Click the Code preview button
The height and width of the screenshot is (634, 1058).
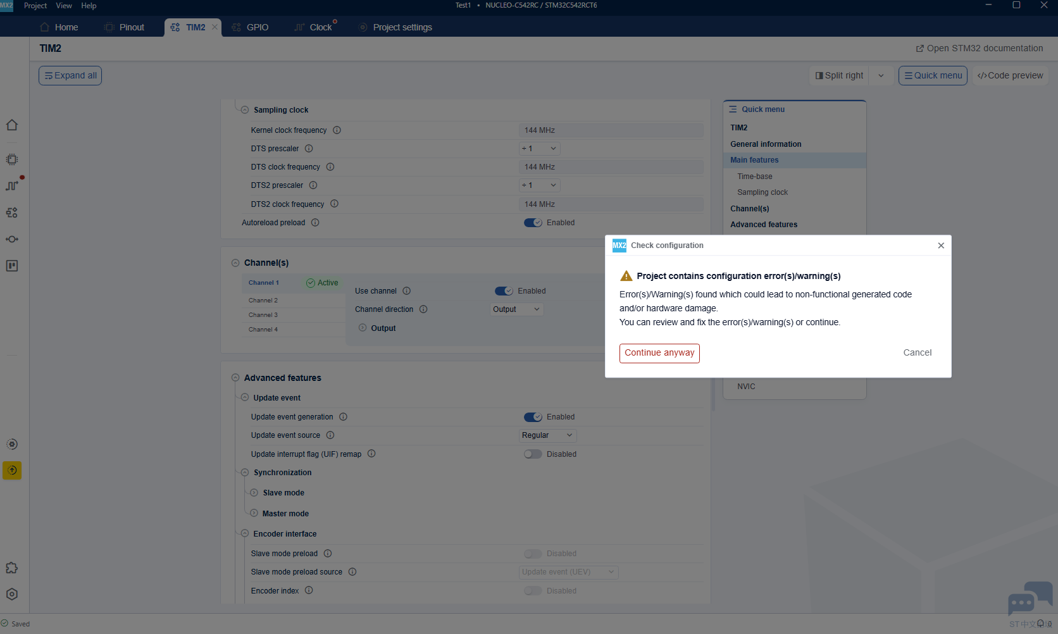[x=1010, y=75]
